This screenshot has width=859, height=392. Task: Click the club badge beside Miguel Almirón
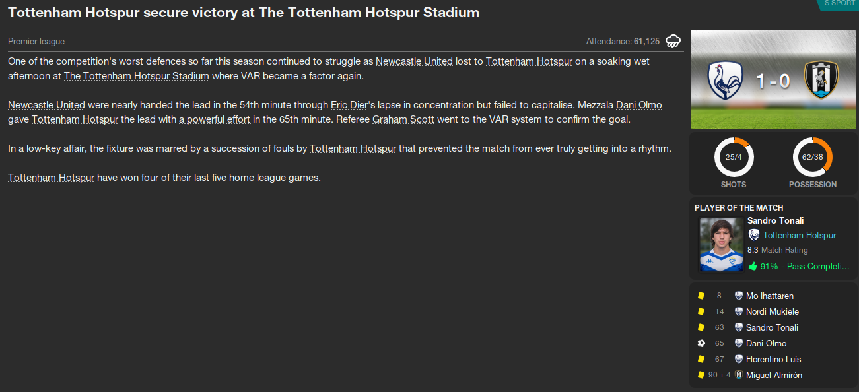tap(739, 375)
